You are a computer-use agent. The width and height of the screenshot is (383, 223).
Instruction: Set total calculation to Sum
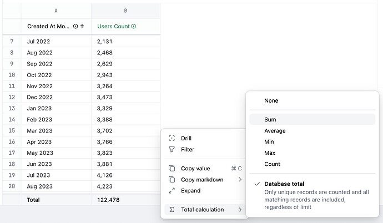[270, 119]
